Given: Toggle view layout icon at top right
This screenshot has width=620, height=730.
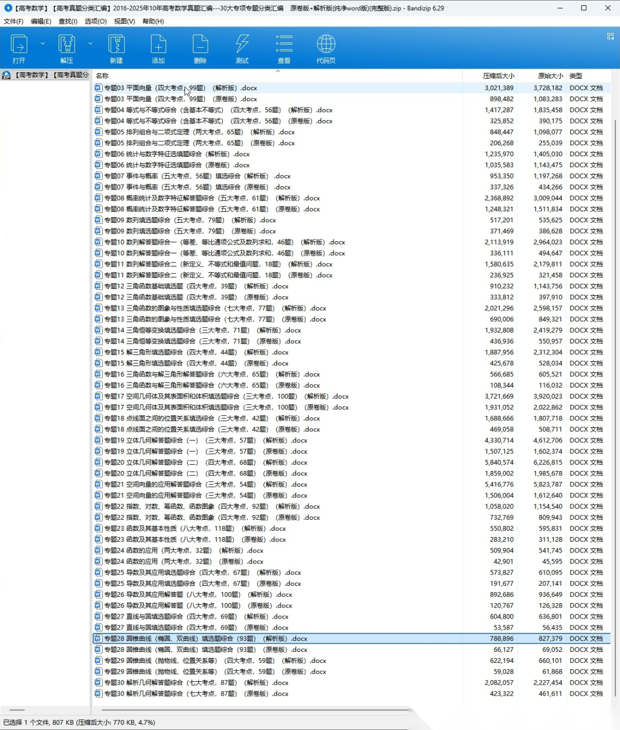Looking at the screenshot, I should [x=610, y=36].
